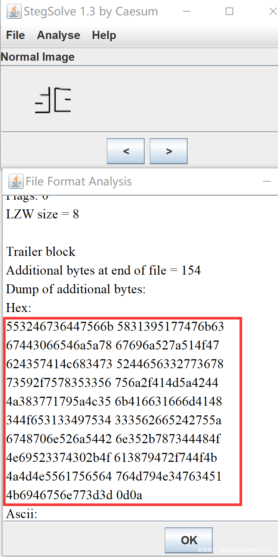Open the File menu
Viewport: 278px width, 557px height.
(x=15, y=35)
